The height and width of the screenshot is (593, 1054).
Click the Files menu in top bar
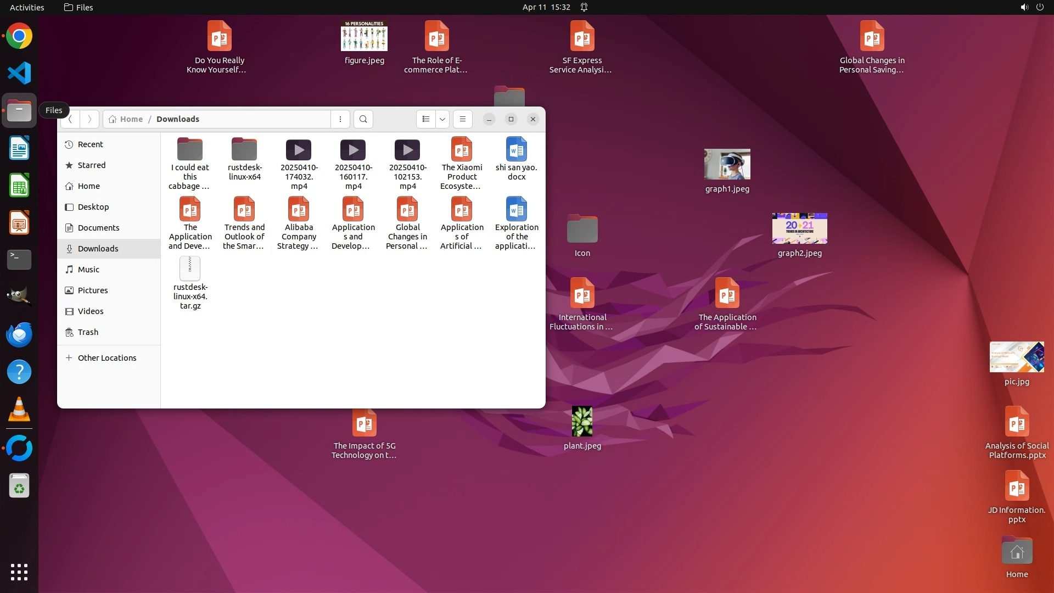click(79, 7)
